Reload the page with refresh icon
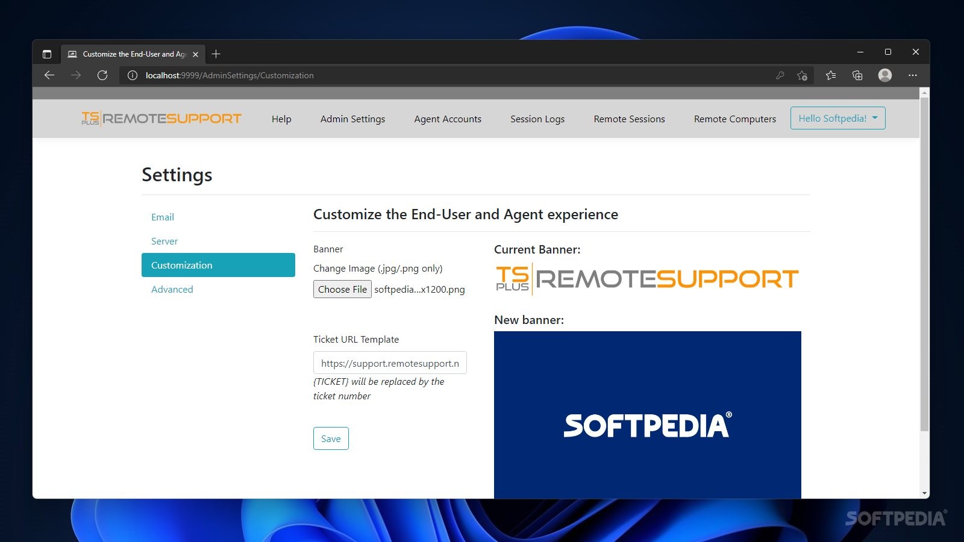Viewport: 964px width, 542px height. (x=102, y=75)
